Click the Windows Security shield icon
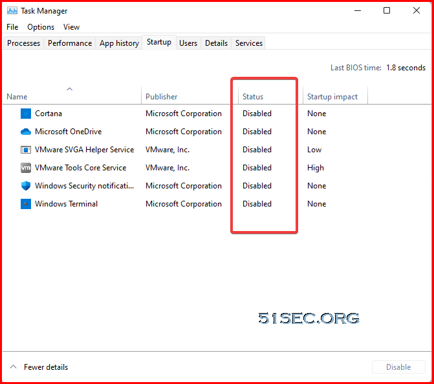The width and height of the screenshot is (434, 384). (x=26, y=186)
